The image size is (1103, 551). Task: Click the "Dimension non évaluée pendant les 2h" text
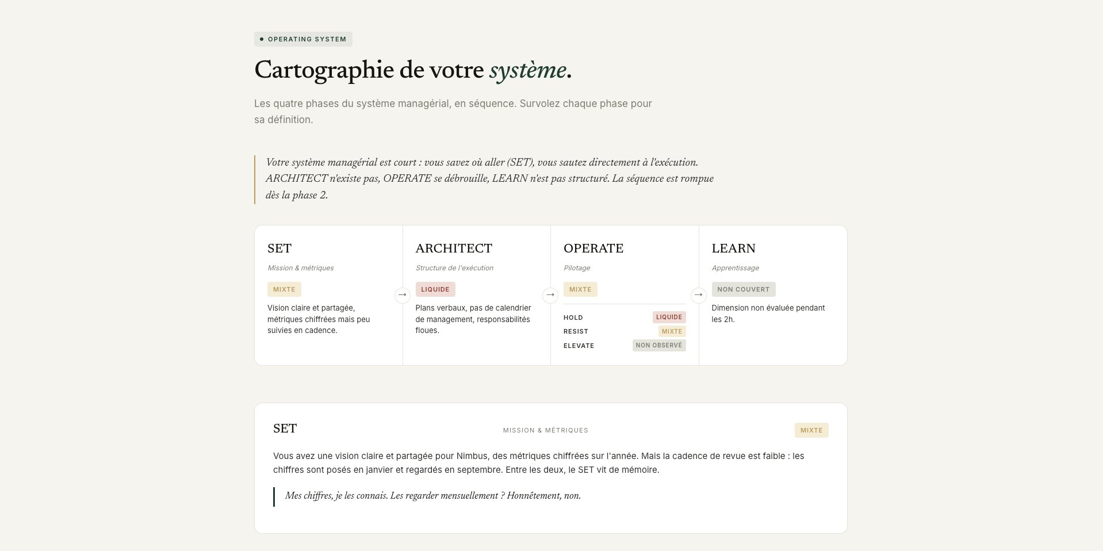pyautogui.click(x=768, y=313)
